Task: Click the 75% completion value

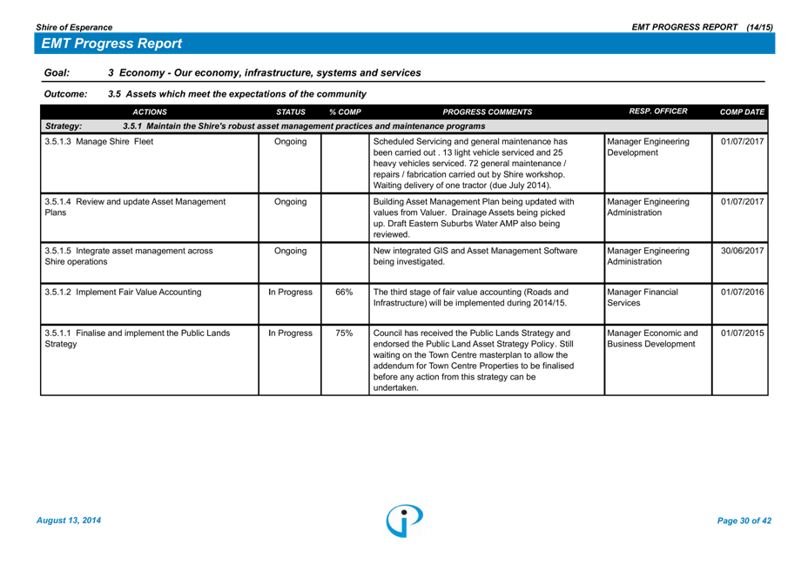Action: pos(344,333)
